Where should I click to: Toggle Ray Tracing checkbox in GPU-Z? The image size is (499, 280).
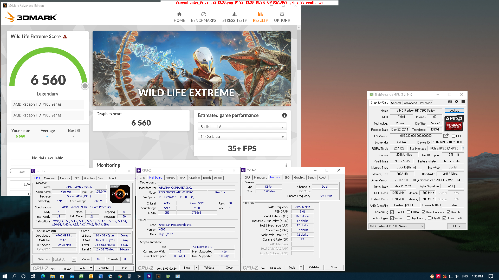[x=408, y=218]
